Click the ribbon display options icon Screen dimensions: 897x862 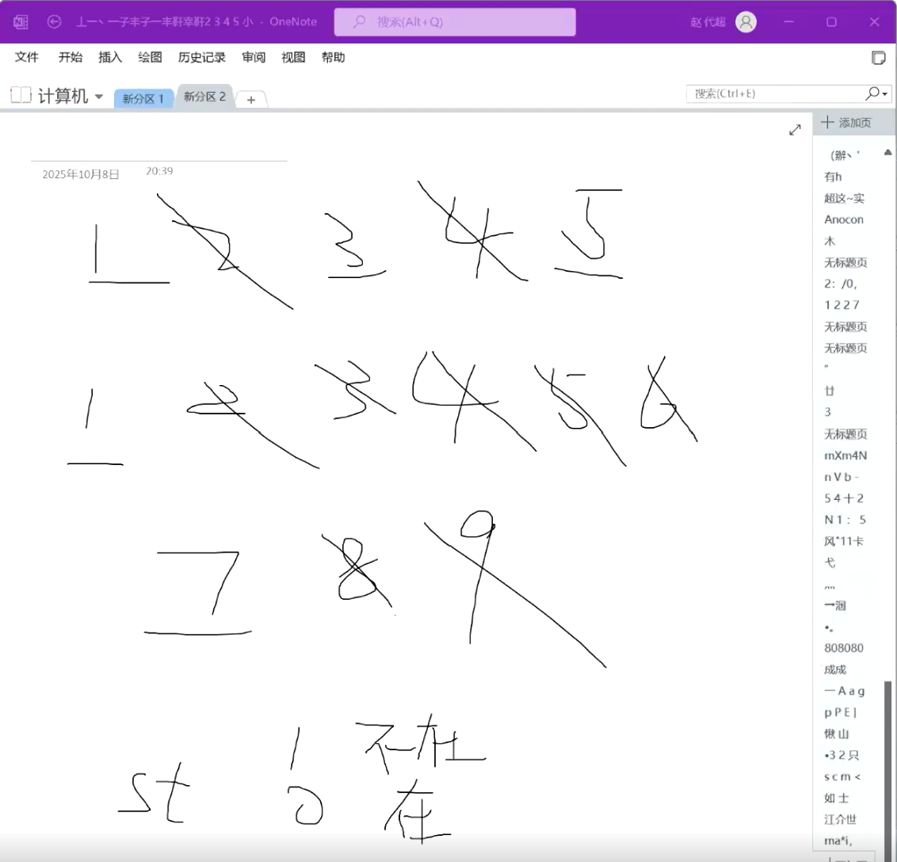tap(878, 58)
